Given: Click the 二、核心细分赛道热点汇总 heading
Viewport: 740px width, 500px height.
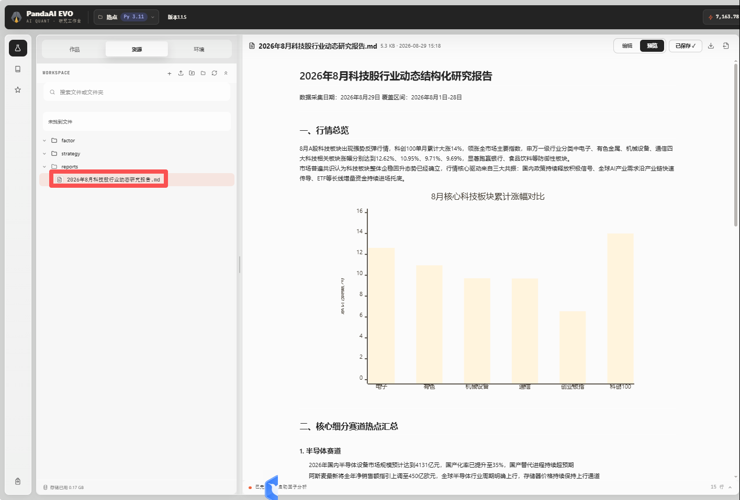Looking at the screenshot, I should pyautogui.click(x=349, y=426).
